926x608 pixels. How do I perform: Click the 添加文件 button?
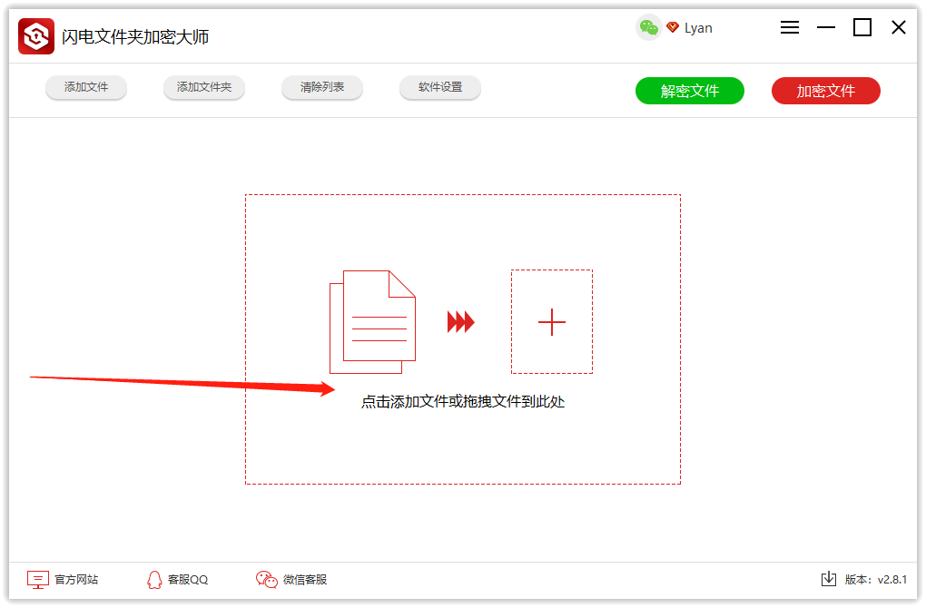pyautogui.click(x=86, y=87)
